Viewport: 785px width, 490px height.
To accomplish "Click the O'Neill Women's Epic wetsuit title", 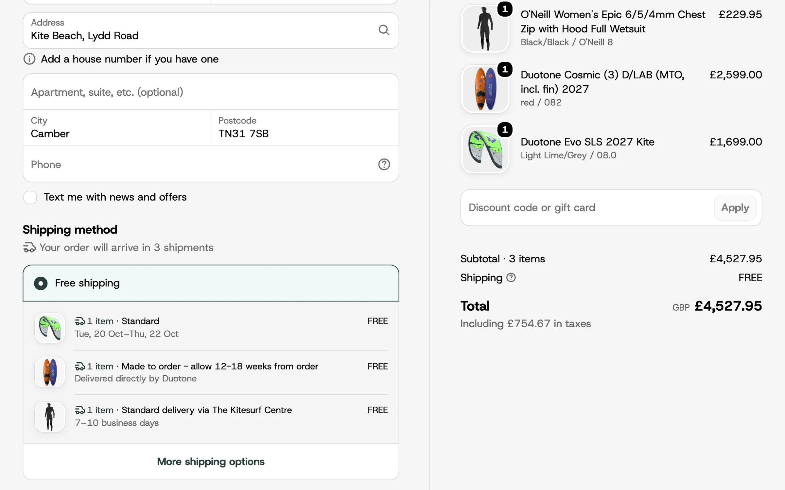I will 613,22.
